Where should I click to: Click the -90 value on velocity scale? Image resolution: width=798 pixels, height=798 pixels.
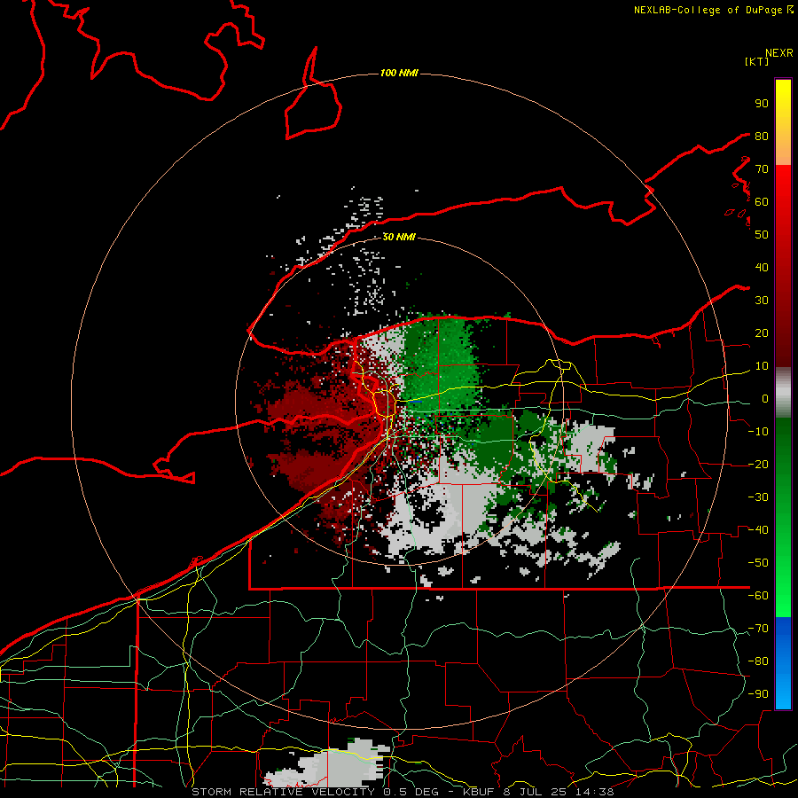point(758,694)
